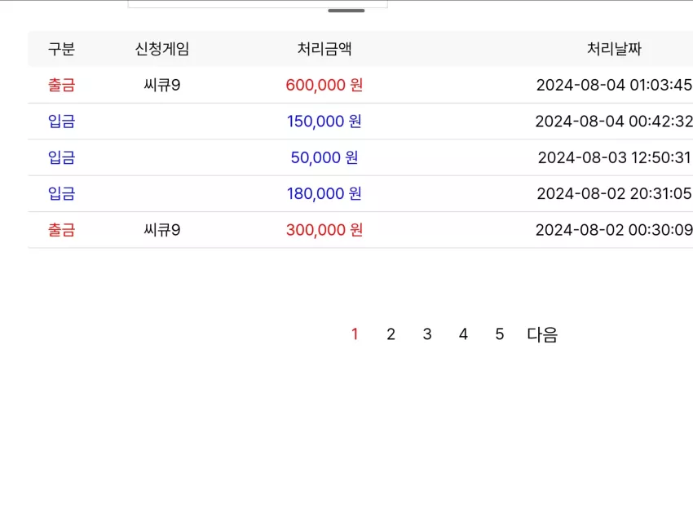The height and width of the screenshot is (517, 693).
Task: Select the 600,000 원 withdrawal amount
Action: pyautogui.click(x=324, y=85)
